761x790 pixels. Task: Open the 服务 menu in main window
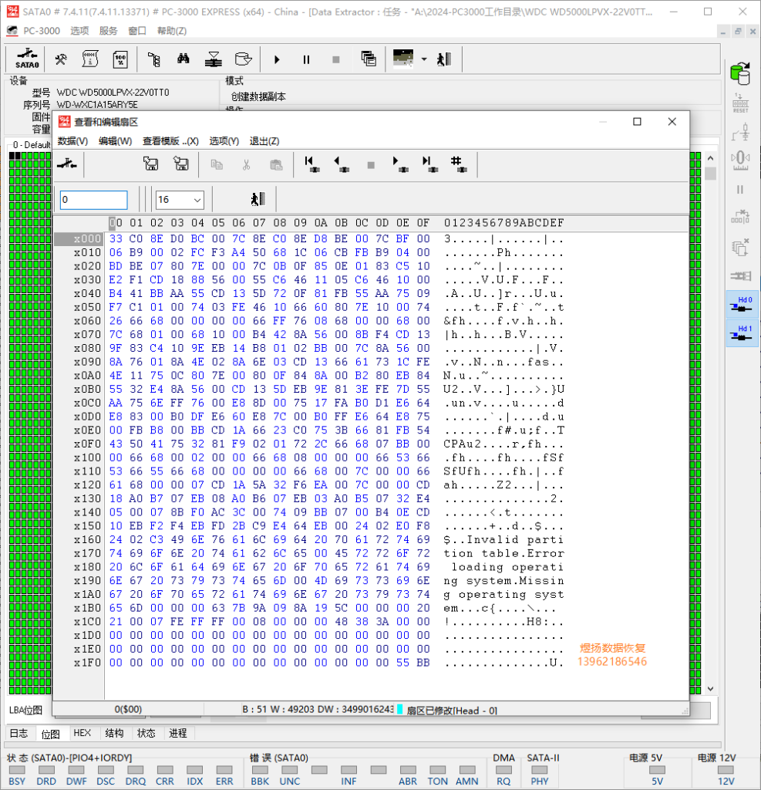108,31
